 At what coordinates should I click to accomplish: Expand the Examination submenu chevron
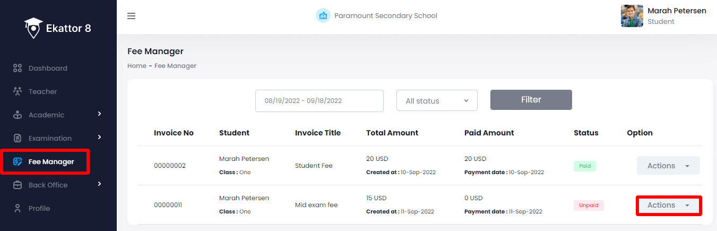(x=99, y=138)
